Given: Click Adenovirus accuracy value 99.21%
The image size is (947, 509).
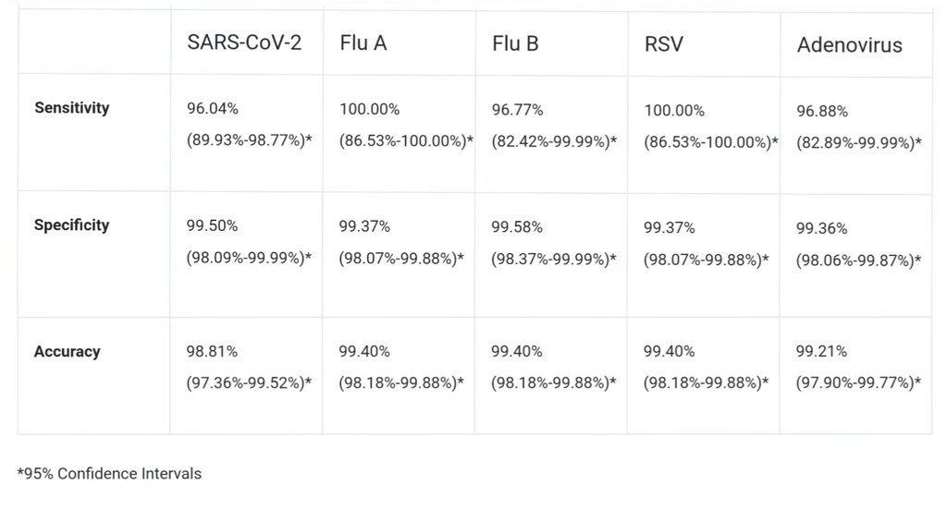Looking at the screenshot, I should coord(822,352).
